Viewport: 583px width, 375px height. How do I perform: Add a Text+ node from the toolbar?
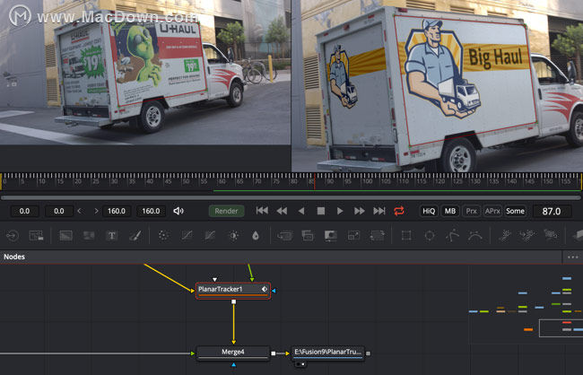tap(111, 235)
